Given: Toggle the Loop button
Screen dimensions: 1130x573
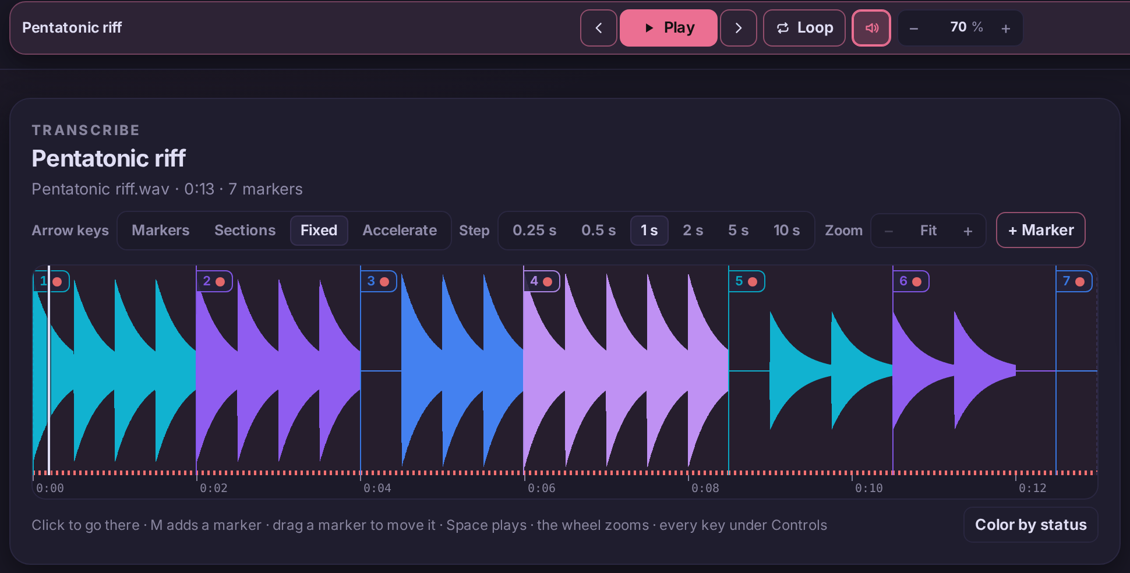Looking at the screenshot, I should click(804, 28).
